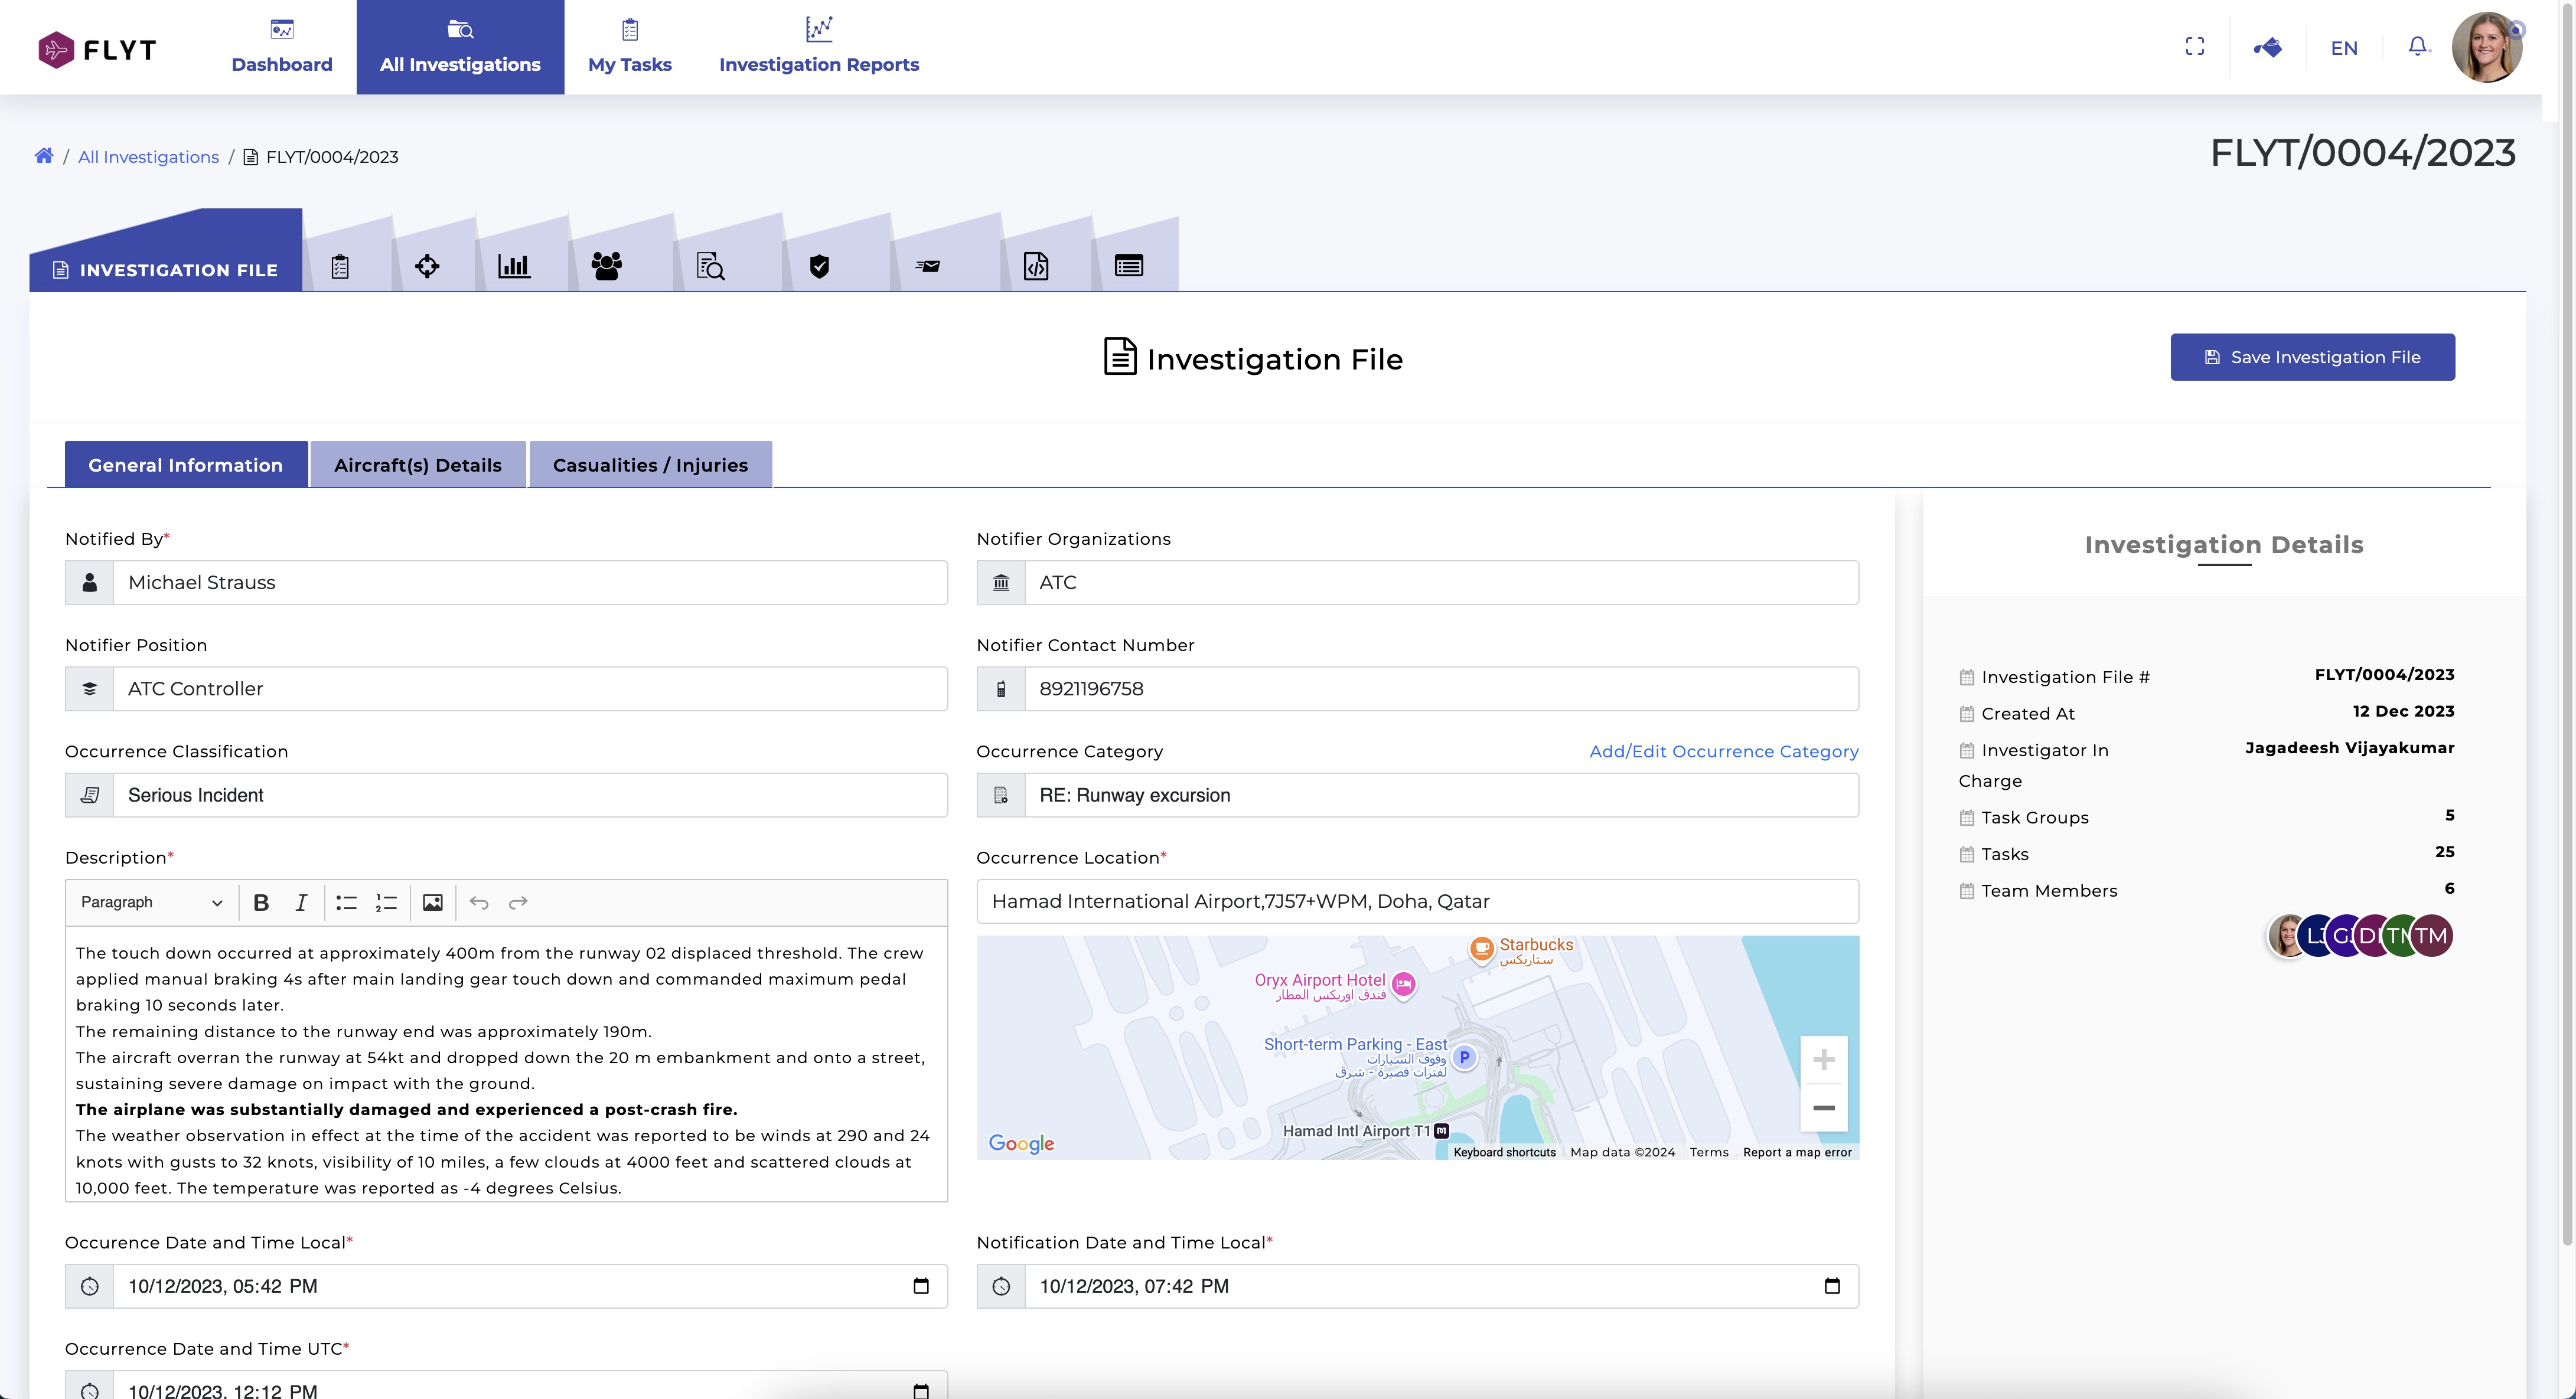Open the crosshair target tab icon

point(427,266)
